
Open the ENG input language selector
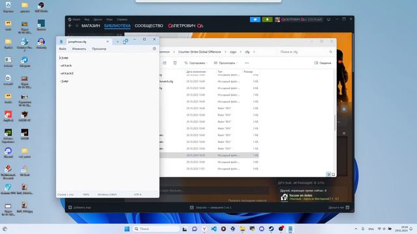pyautogui.click(x=371, y=229)
